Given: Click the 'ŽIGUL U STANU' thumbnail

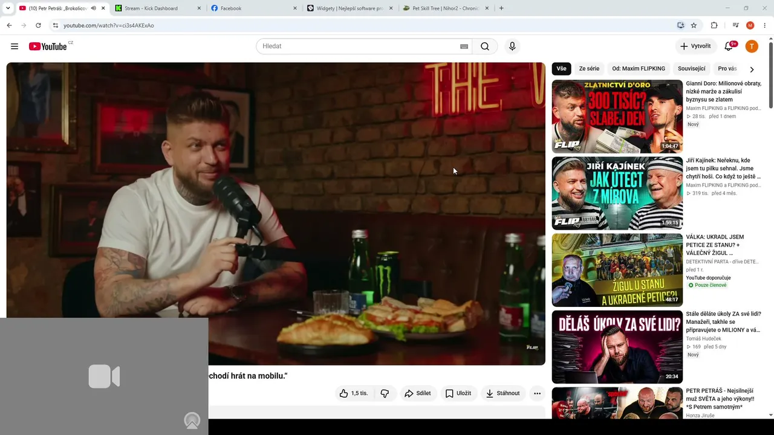Looking at the screenshot, I should click(617, 270).
